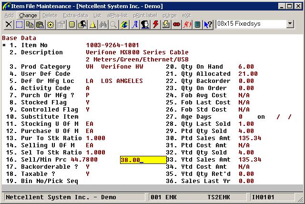Click status bar IM0101 program code
The width and height of the screenshot is (305, 204).
click(263, 197)
